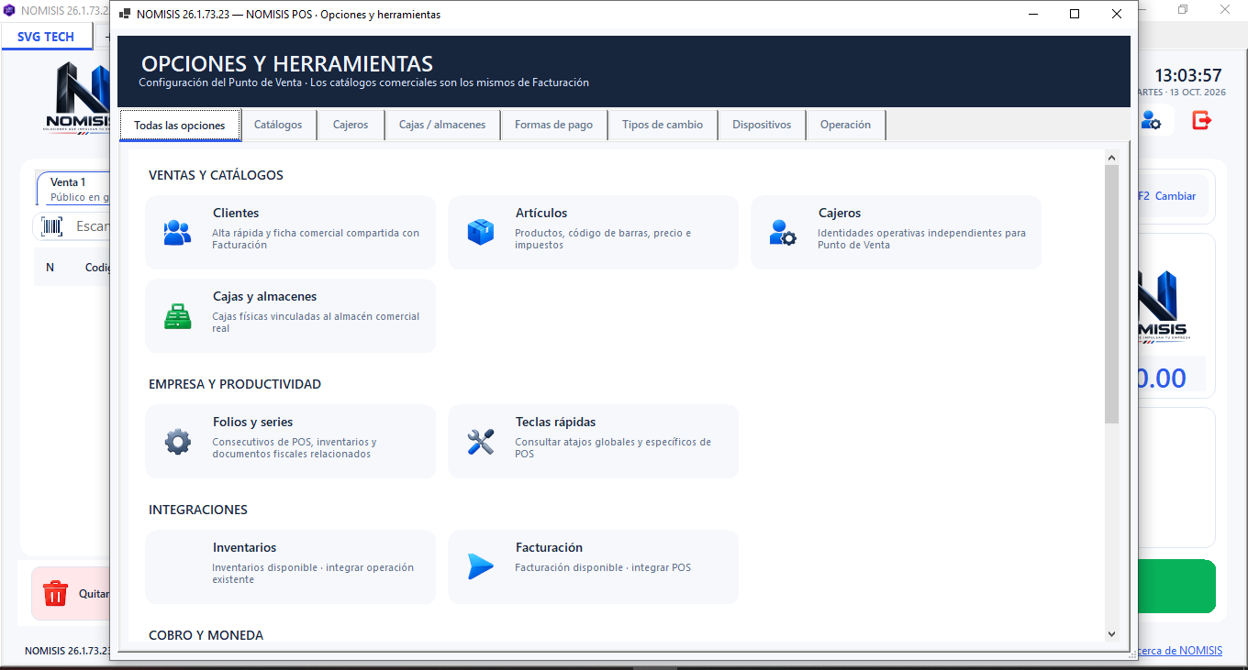Click the Folios y series title
The image size is (1248, 670).
pyautogui.click(x=252, y=422)
